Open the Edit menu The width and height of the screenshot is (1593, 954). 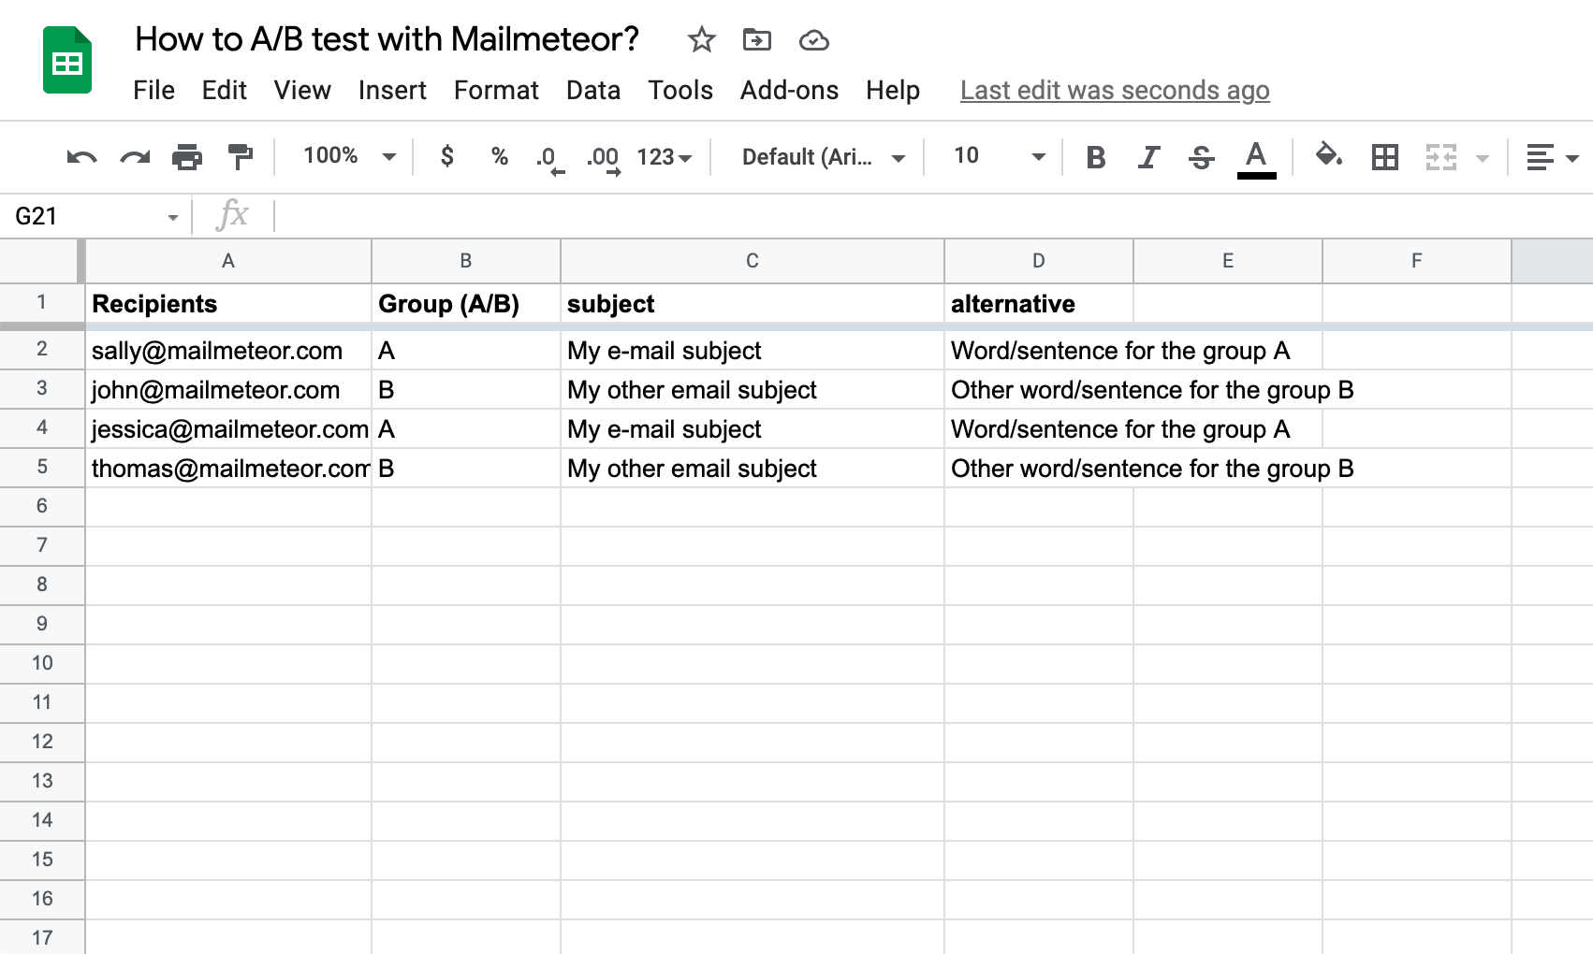[224, 90]
